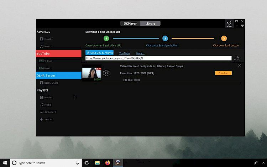The width and height of the screenshot is (267, 167).
Task: Click the orange Download button
Action: pos(223,73)
